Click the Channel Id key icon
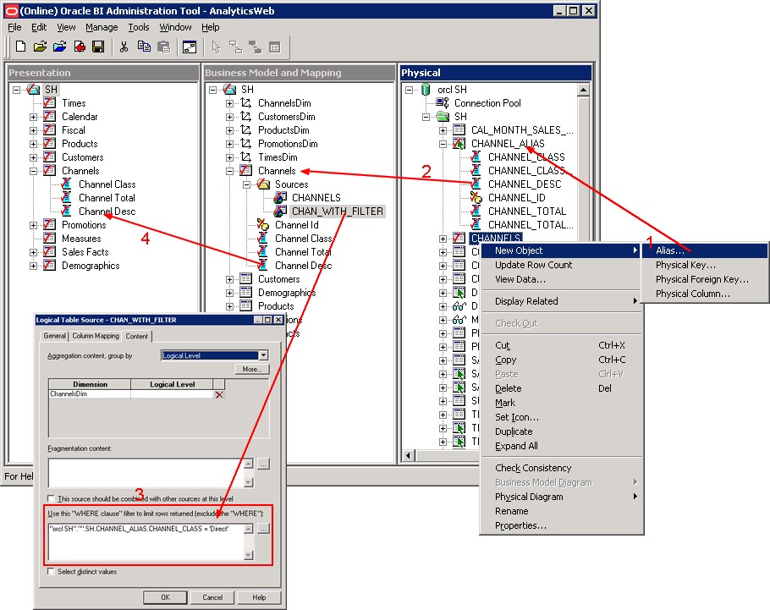 (x=262, y=225)
